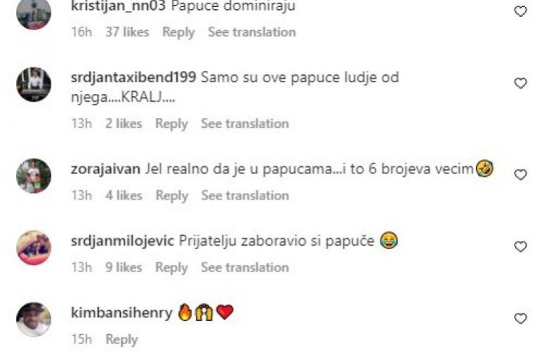Like srdjantaxibend199's comment with heart icon
The height and width of the screenshot is (358, 537).
pyautogui.click(x=521, y=84)
